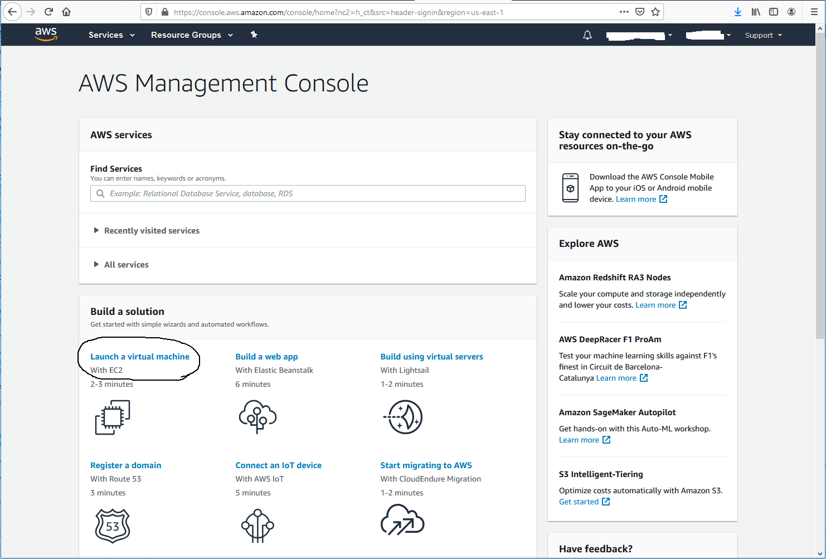826x559 pixels.
Task: Click the browser Forward arrow
Action: [x=31, y=12]
